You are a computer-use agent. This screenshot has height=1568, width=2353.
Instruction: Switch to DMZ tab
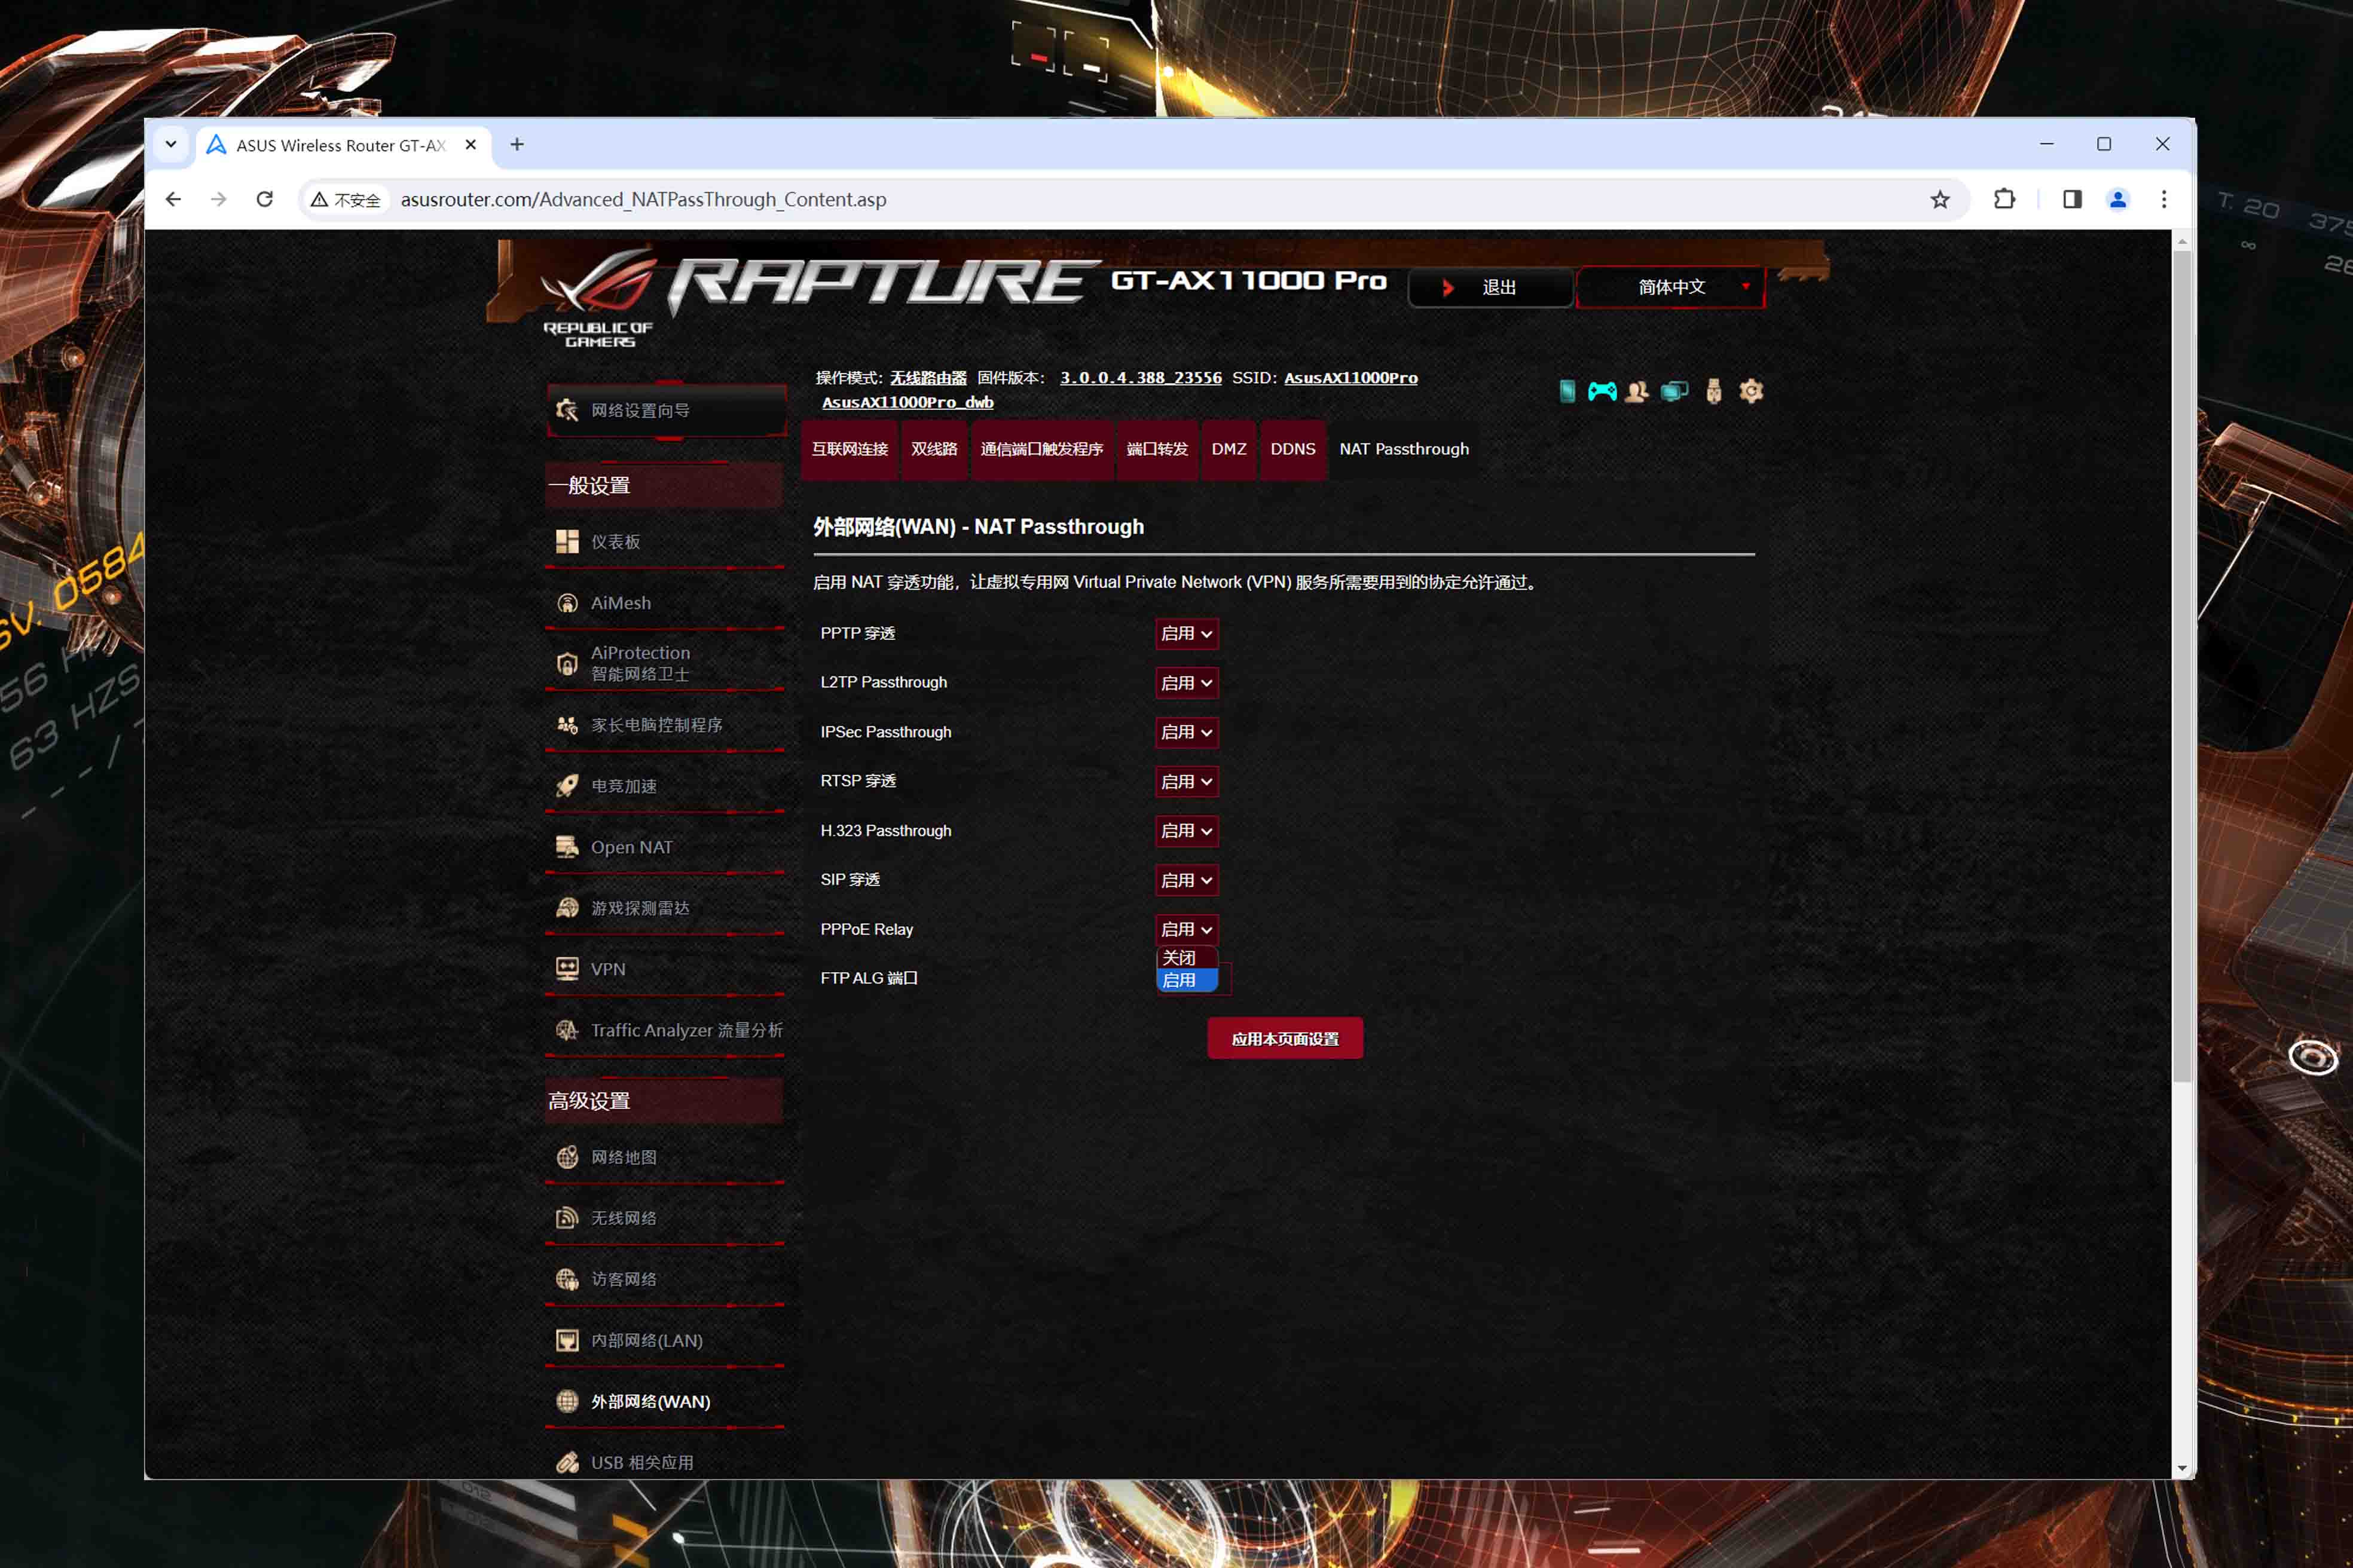(1229, 449)
